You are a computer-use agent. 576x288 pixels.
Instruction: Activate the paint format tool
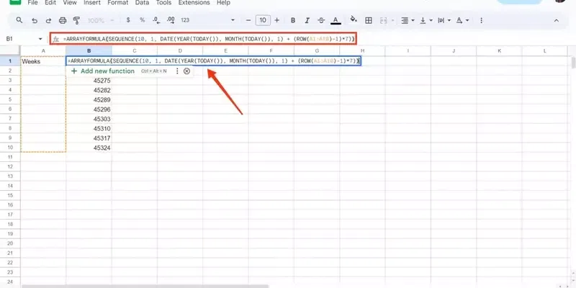[x=76, y=21]
